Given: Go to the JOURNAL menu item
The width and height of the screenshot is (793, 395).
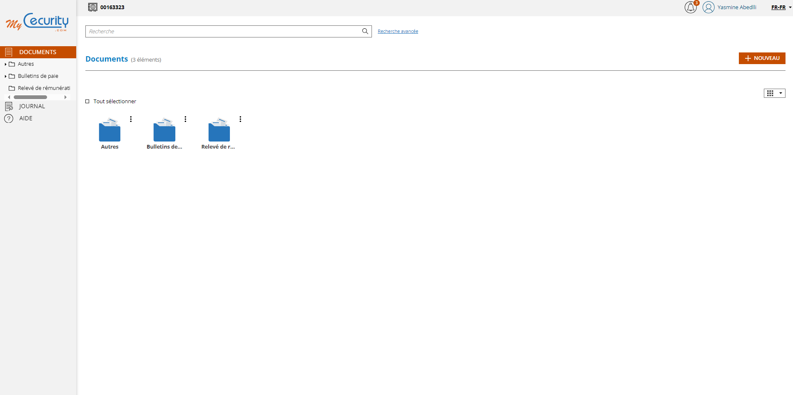Looking at the screenshot, I should (x=32, y=106).
